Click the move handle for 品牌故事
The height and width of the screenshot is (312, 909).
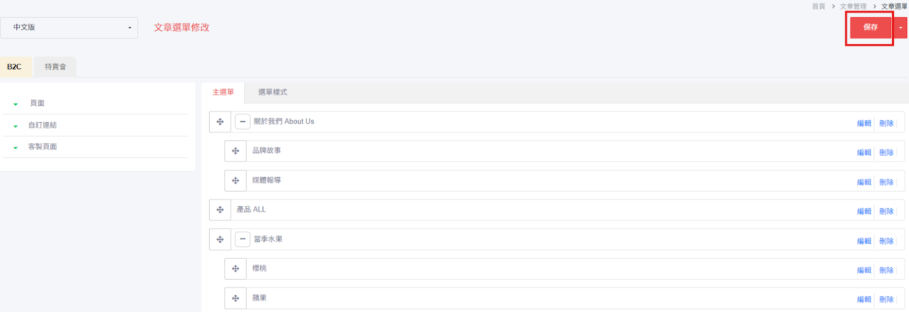[x=235, y=151]
